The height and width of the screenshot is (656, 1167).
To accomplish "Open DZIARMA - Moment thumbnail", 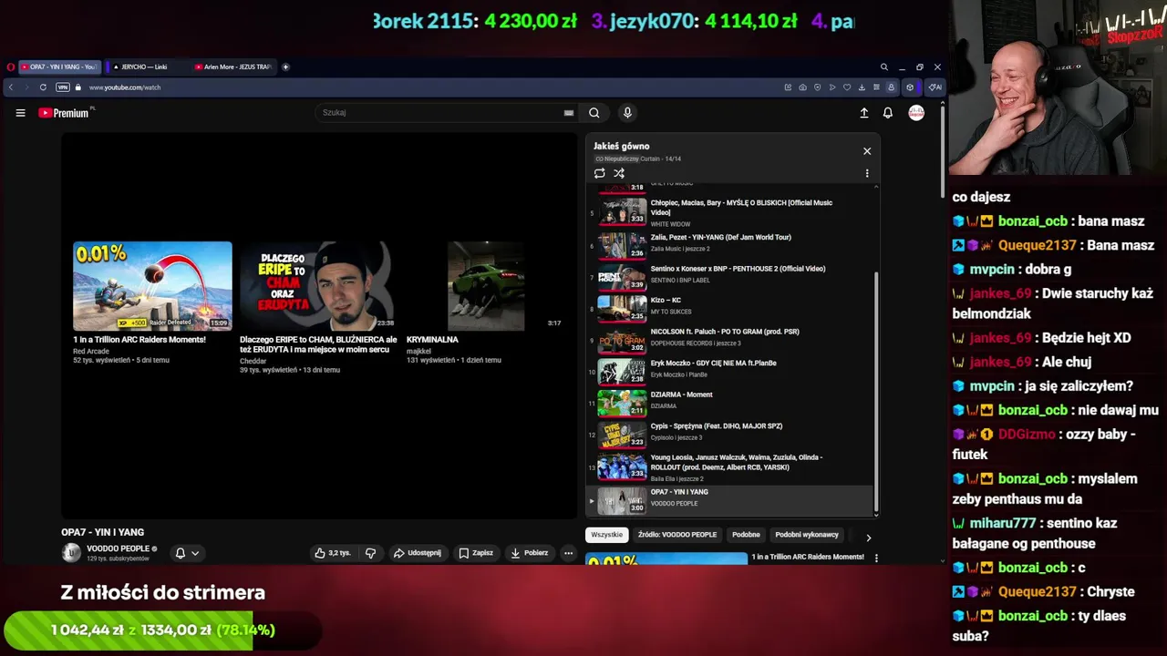I will (622, 402).
